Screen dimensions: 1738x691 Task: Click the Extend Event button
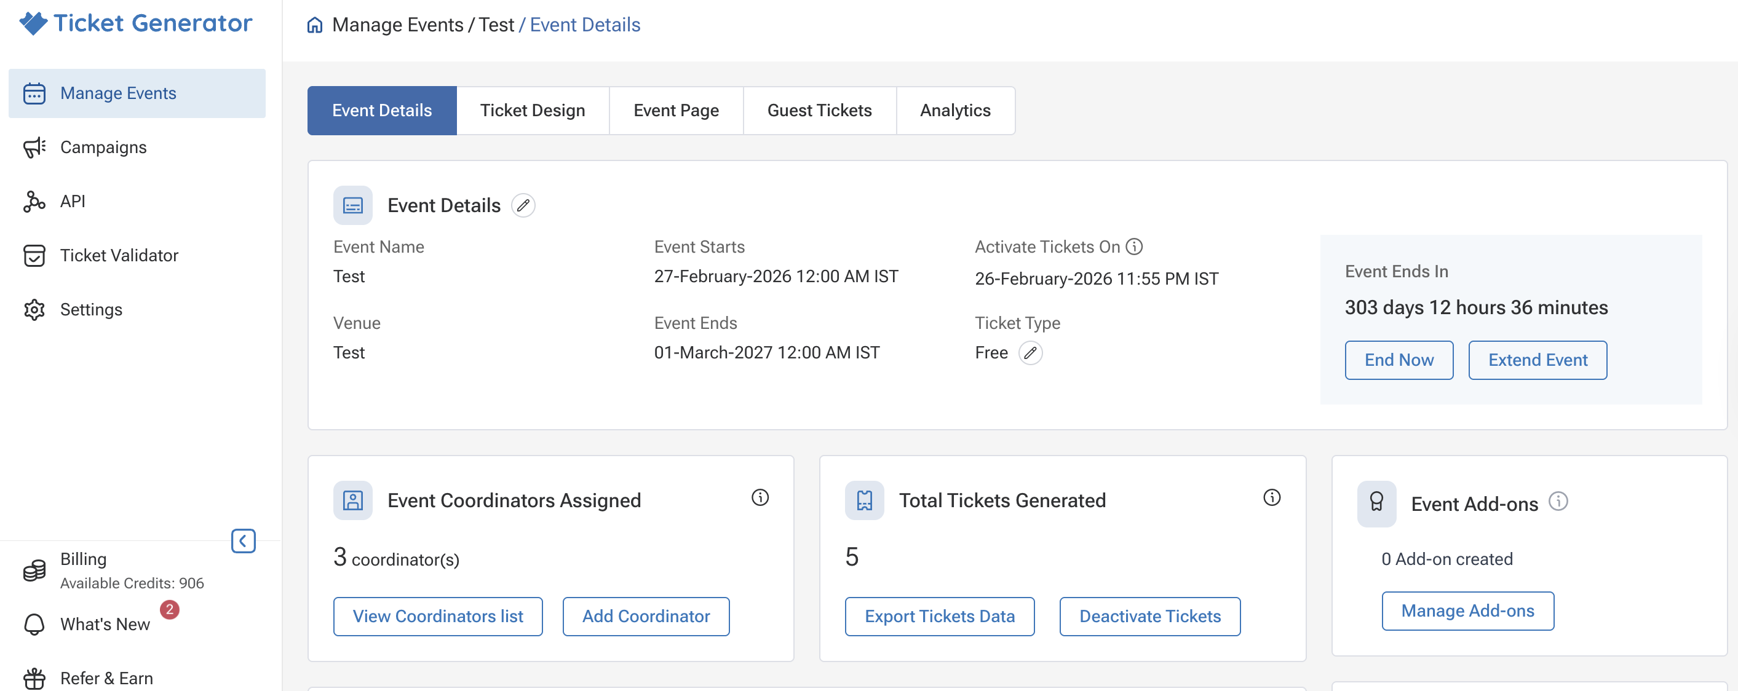[1538, 360]
